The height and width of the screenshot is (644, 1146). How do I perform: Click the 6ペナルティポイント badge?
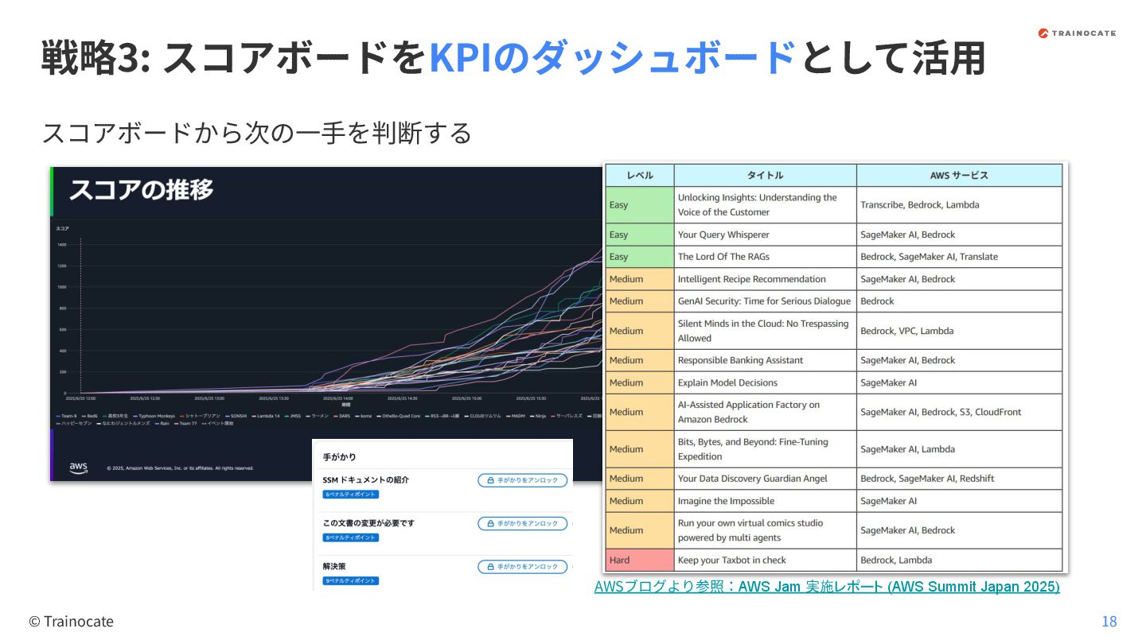350,495
